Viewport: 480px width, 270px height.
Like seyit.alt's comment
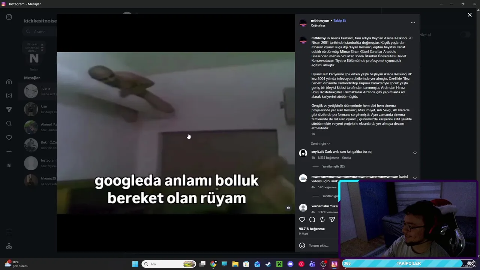point(415,153)
